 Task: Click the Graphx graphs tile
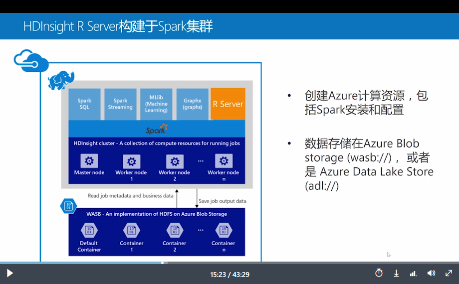click(192, 104)
